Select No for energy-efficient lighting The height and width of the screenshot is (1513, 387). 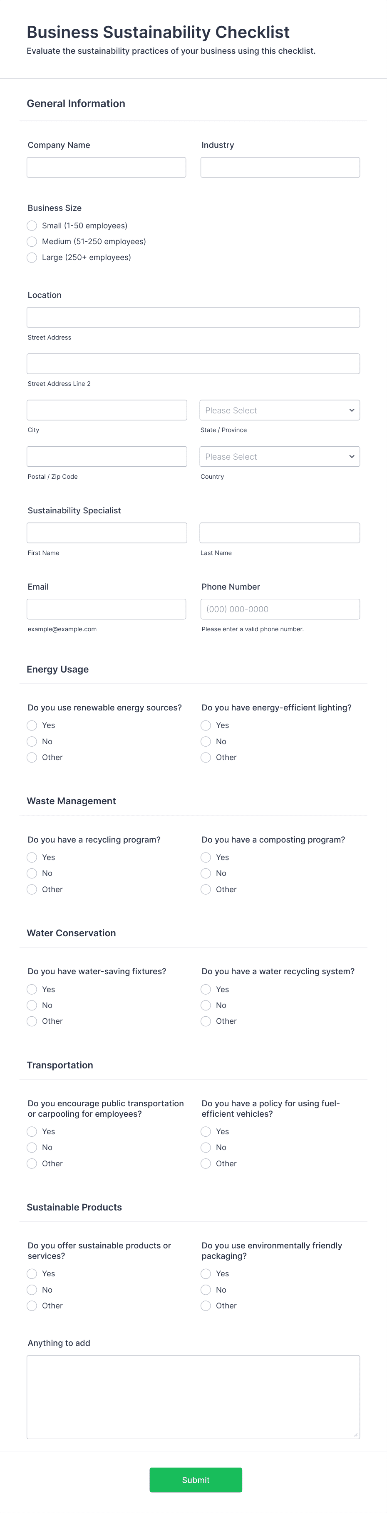coord(205,741)
